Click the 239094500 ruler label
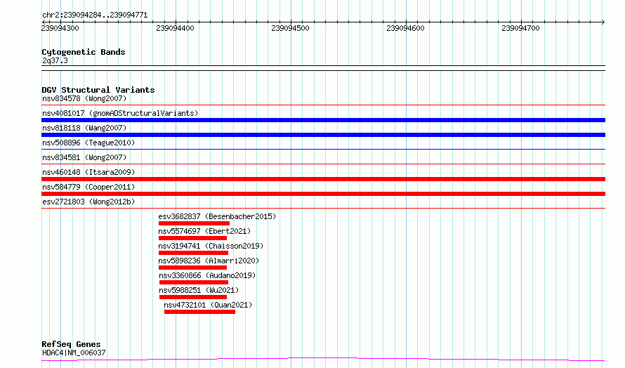Image resolution: width=625 pixels, height=368 pixels. pos(290,28)
